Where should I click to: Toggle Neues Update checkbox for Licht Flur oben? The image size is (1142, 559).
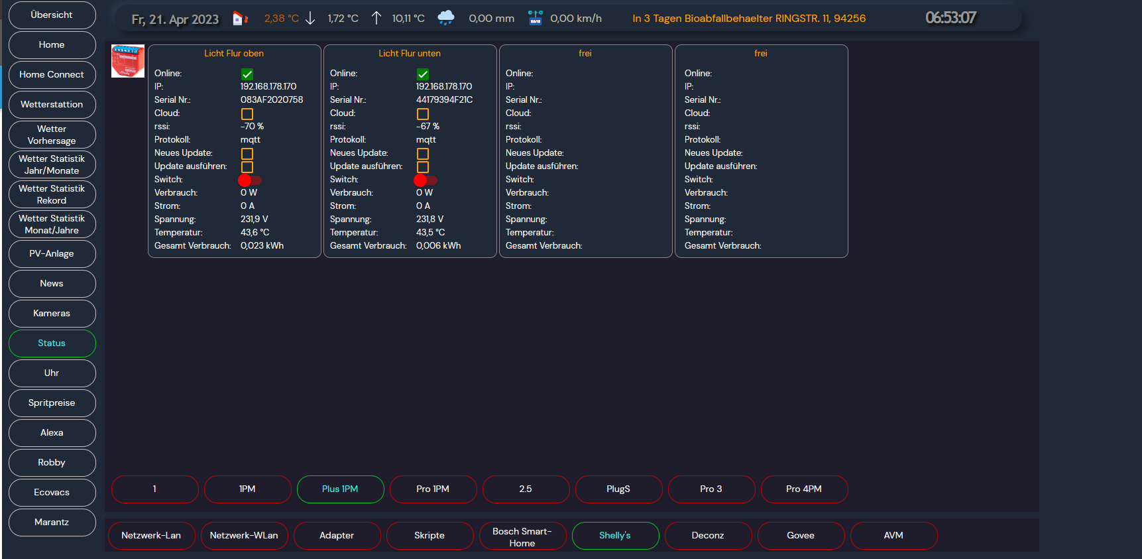click(x=247, y=154)
